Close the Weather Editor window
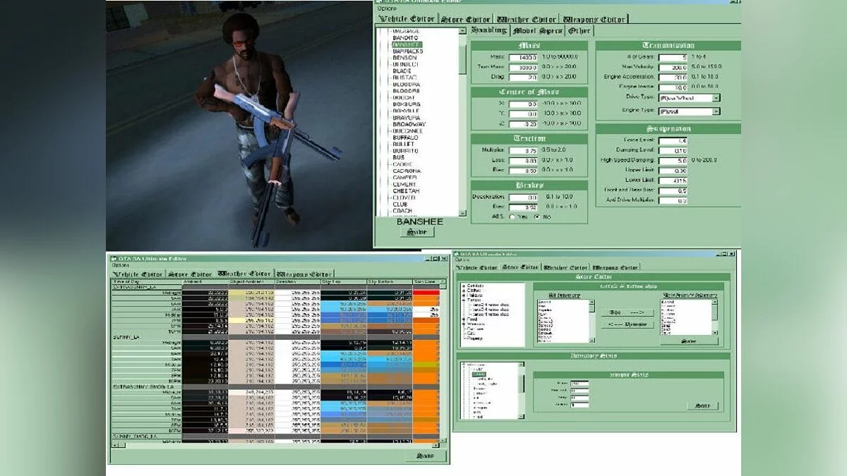847x476 pixels. click(x=442, y=258)
